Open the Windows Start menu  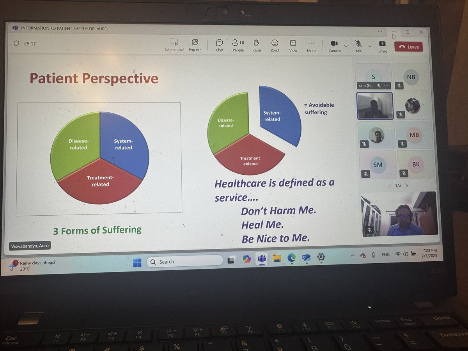[137, 262]
